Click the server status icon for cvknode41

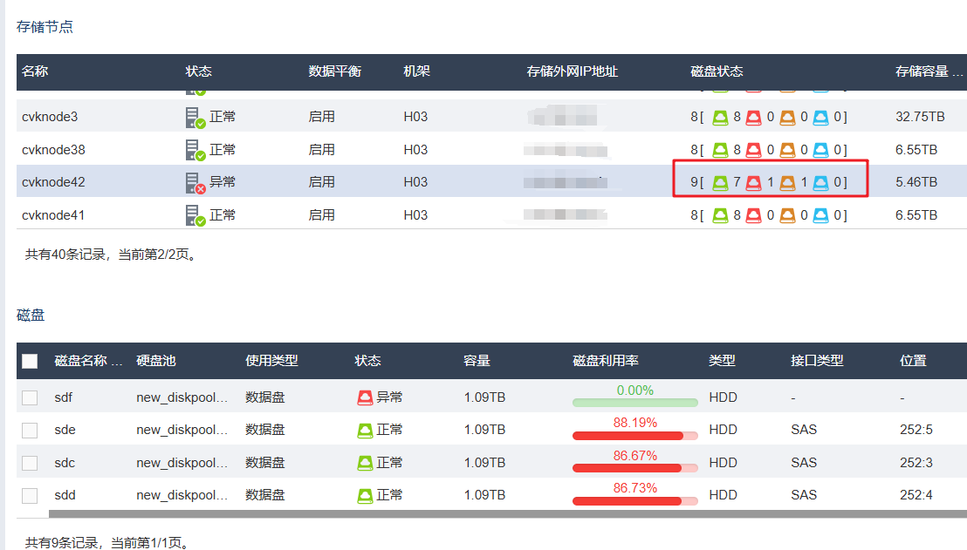tap(195, 215)
